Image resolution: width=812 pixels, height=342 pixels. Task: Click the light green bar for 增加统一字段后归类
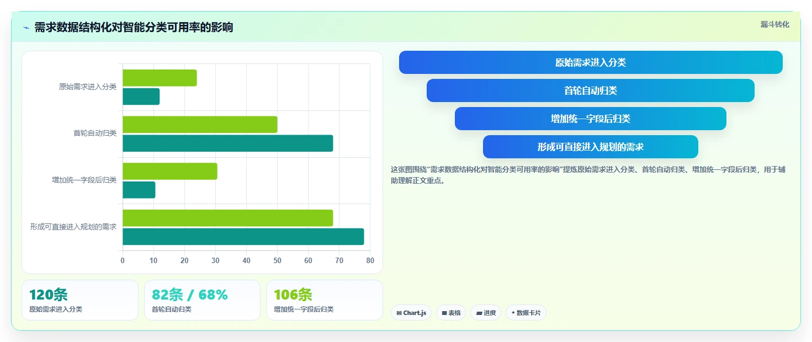tap(170, 171)
